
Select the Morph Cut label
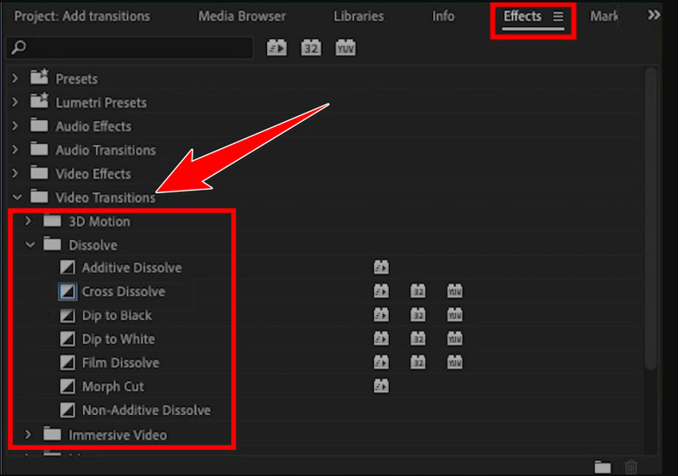coord(113,386)
